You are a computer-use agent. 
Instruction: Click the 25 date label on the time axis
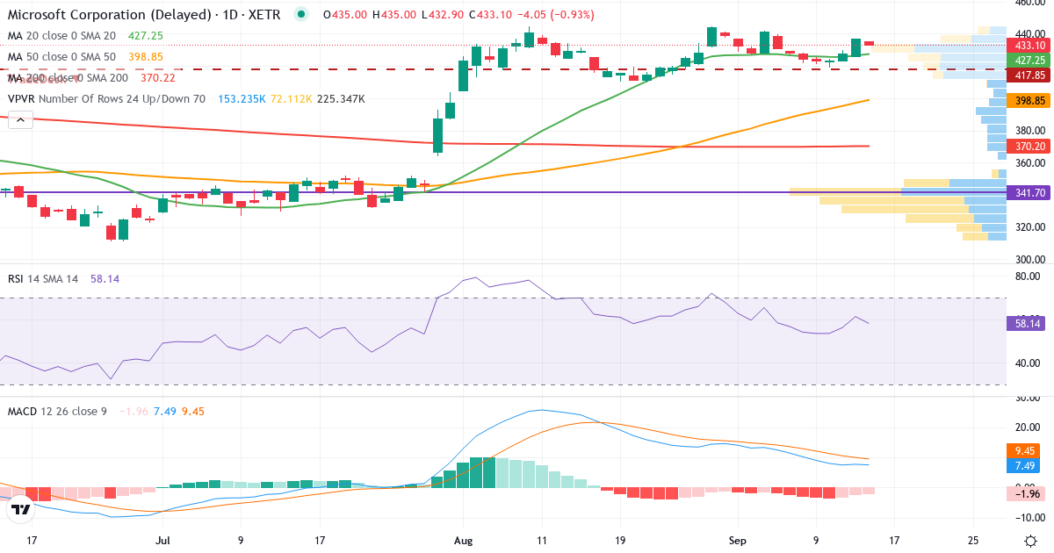pos(973,541)
